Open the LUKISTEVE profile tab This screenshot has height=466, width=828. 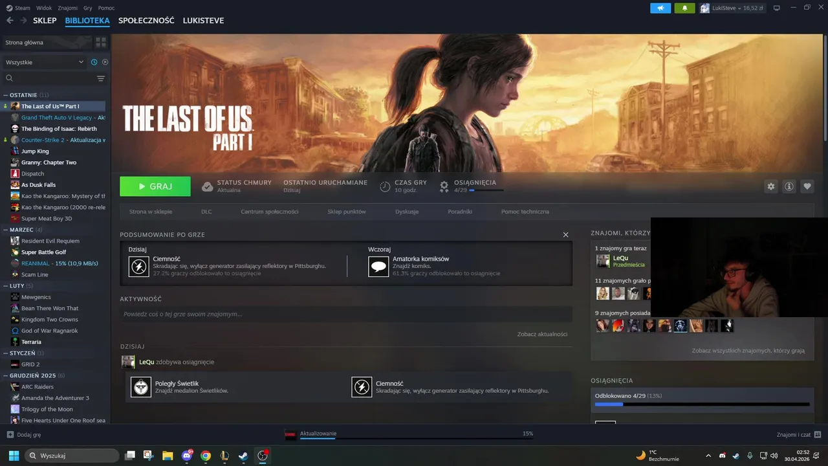[203, 21]
